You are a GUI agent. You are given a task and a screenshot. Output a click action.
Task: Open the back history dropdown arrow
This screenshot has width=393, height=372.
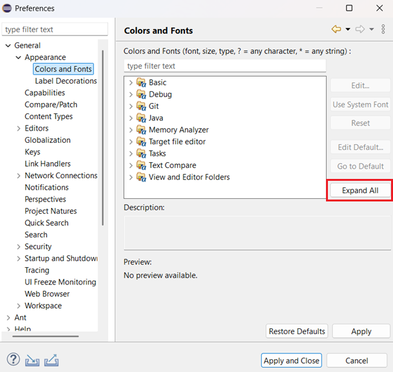pyautogui.click(x=348, y=30)
